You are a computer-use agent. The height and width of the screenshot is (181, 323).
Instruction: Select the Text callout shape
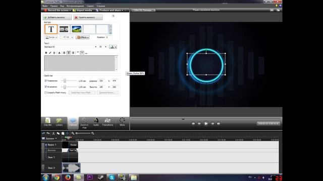[x=51, y=29]
